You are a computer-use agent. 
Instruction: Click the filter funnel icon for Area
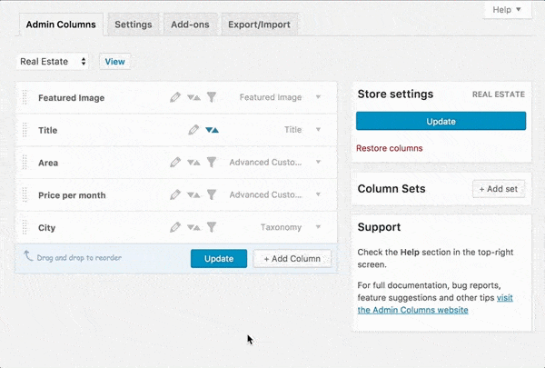pos(211,163)
